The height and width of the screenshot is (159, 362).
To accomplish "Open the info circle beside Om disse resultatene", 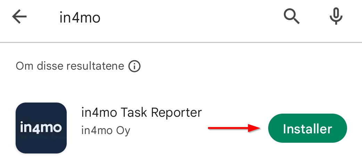I will click(x=134, y=66).
